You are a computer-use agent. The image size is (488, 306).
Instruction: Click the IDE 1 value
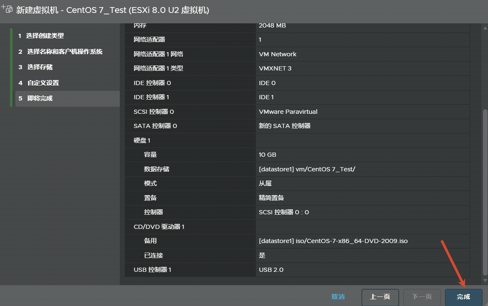266,97
